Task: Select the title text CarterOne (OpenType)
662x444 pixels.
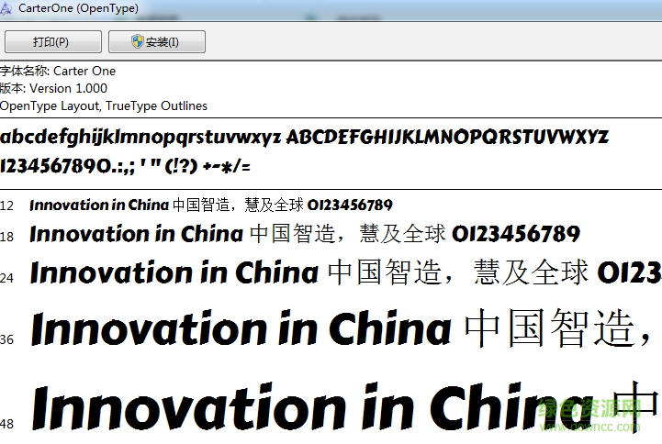Action: [x=78, y=8]
